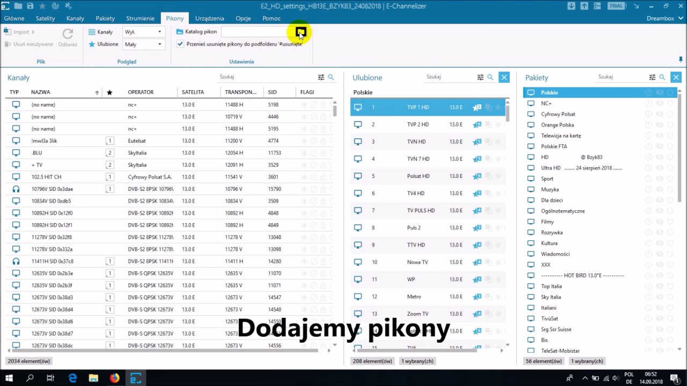Click the 'Usuń nieużywane' button
687x386 pixels.
click(x=29, y=44)
